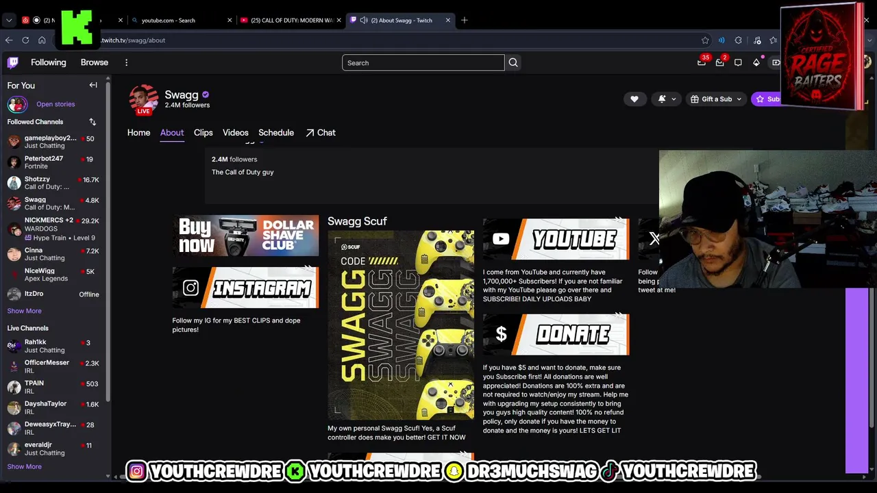Open Peterbot247 Fortnite channel

tap(53, 162)
